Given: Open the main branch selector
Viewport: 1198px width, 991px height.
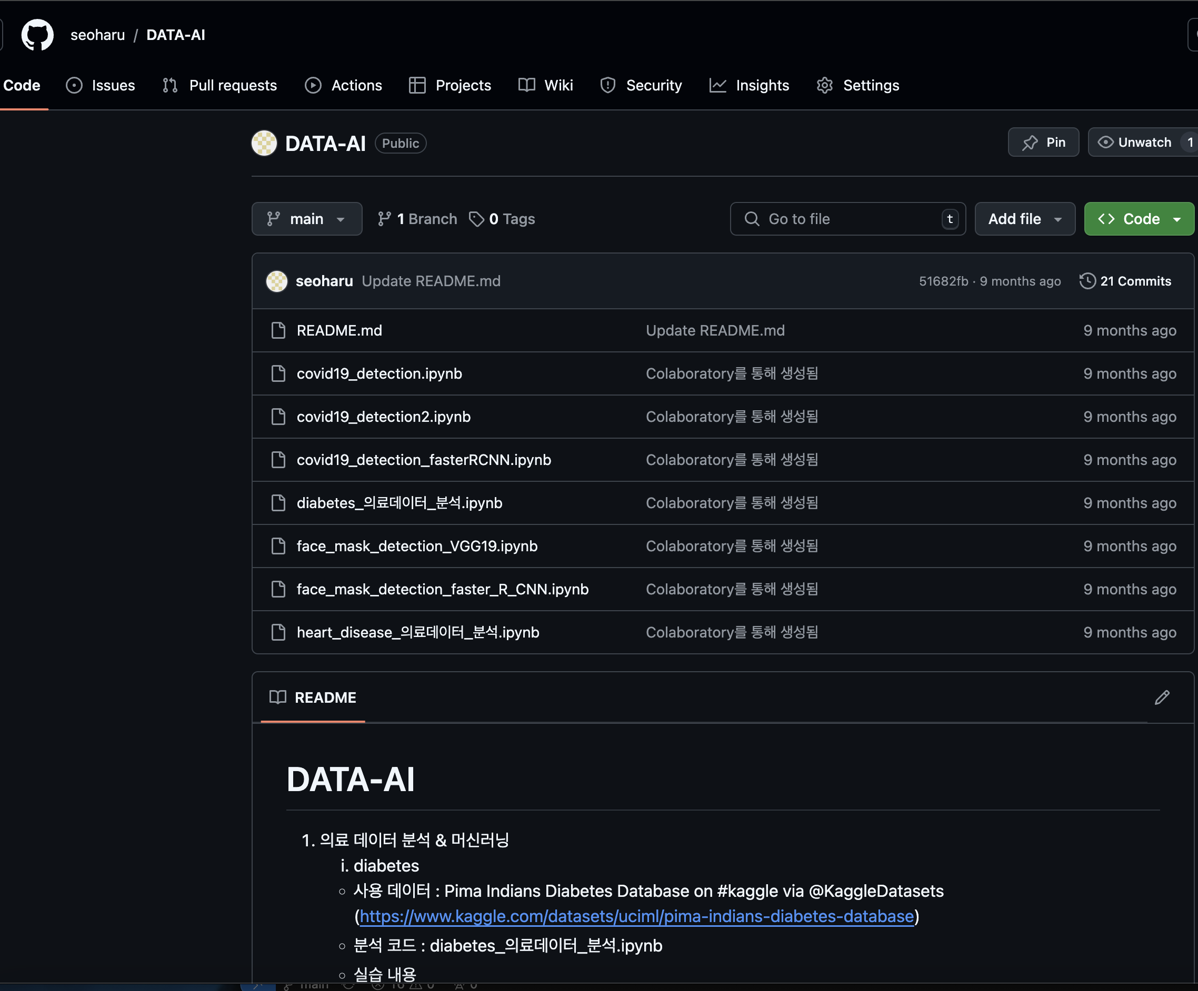Looking at the screenshot, I should click(307, 219).
